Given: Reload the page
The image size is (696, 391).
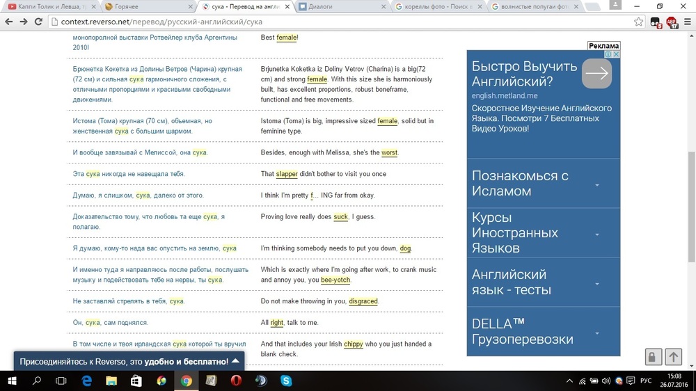Looking at the screenshot, I should [40, 22].
